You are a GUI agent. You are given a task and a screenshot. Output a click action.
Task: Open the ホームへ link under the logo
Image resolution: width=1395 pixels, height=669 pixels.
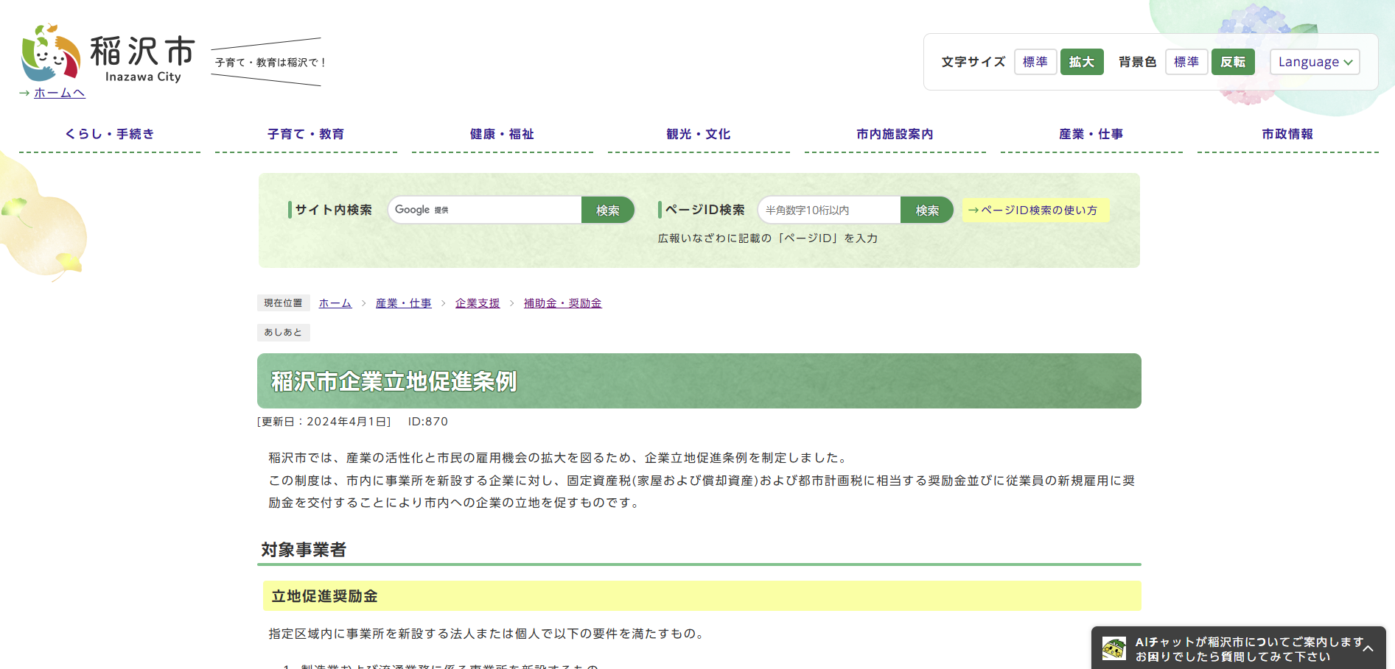[59, 93]
